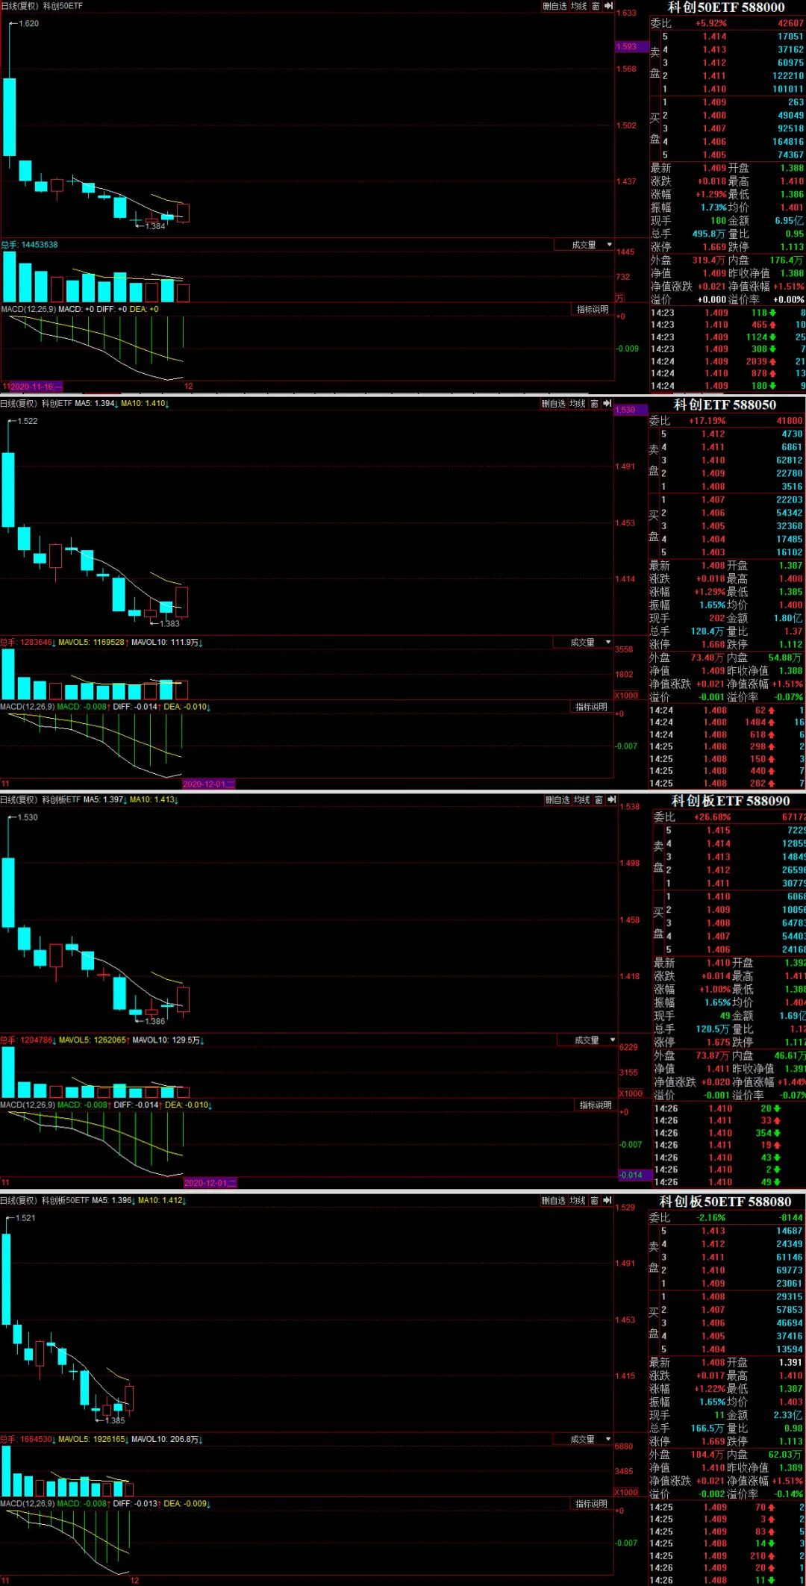Click the 日线(复权) period label of 科创板50ETF chart
Viewport: 806px width, 1586px height.
pos(19,1201)
